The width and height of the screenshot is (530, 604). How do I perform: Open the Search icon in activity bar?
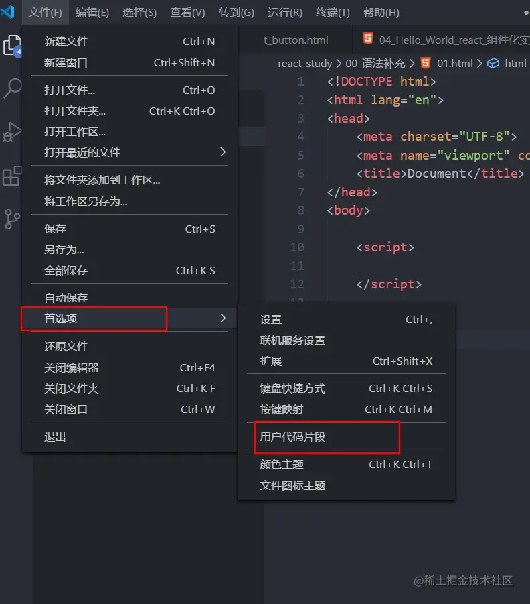(11, 88)
